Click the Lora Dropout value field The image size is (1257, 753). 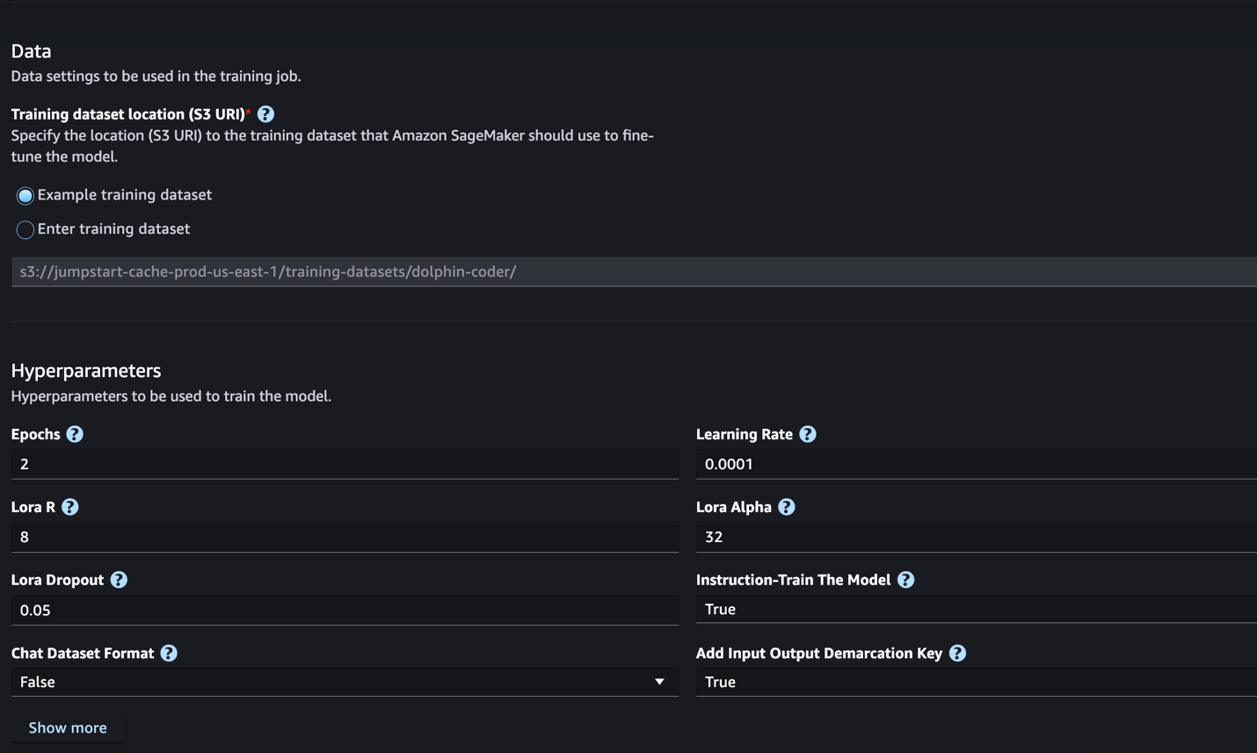coord(345,610)
